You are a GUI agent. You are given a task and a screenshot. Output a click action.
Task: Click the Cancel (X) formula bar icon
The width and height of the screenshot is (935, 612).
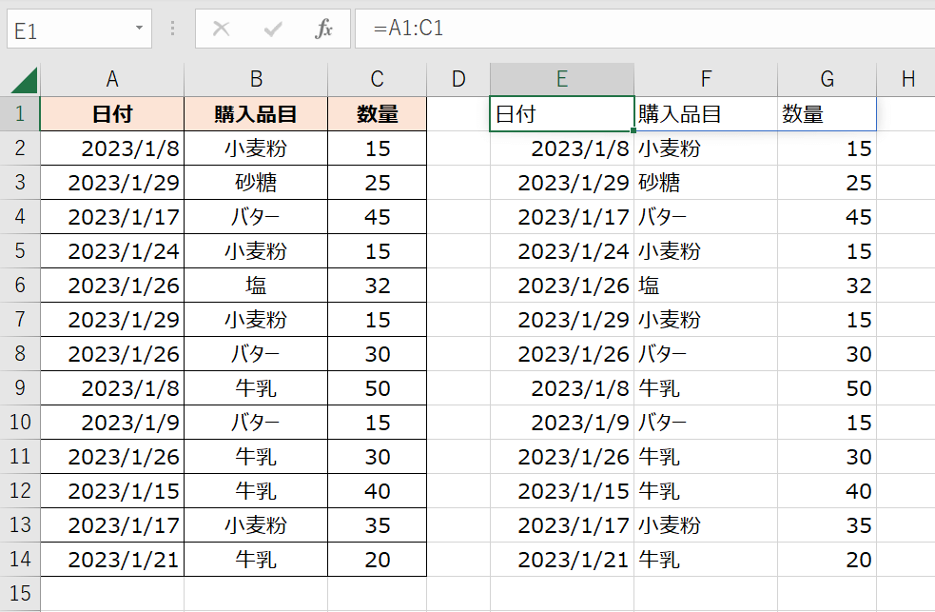(222, 30)
